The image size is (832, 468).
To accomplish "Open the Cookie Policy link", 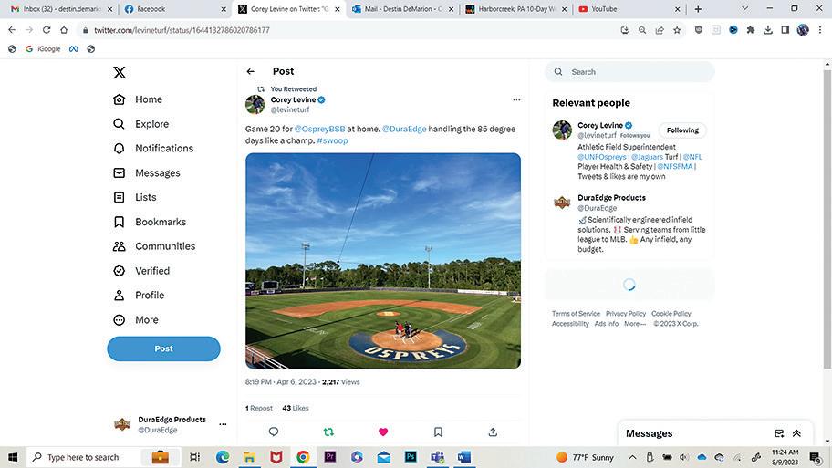I will point(671,314).
